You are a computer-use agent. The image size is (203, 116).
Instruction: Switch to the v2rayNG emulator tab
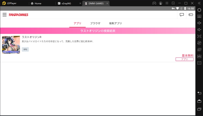tap(67, 4)
